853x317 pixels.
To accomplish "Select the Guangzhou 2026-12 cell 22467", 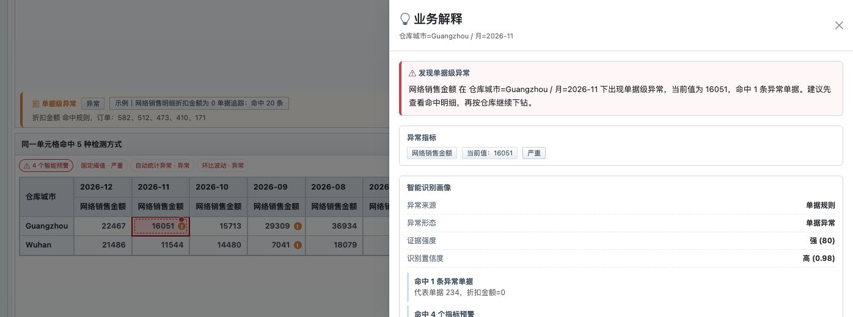I will (x=103, y=226).
